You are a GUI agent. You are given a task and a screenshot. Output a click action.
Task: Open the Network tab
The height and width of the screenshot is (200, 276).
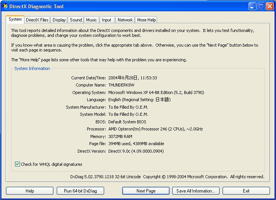point(125,20)
